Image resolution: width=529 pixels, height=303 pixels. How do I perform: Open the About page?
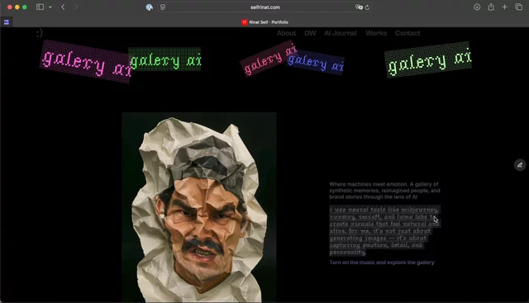tap(286, 33)
